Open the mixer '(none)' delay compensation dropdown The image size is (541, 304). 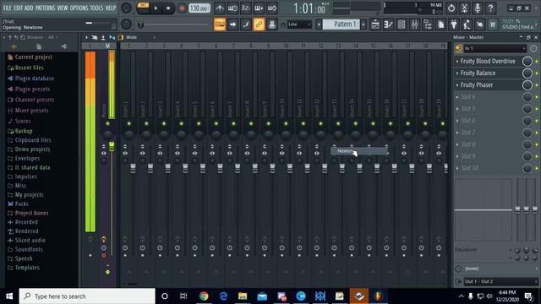point(500,269)
